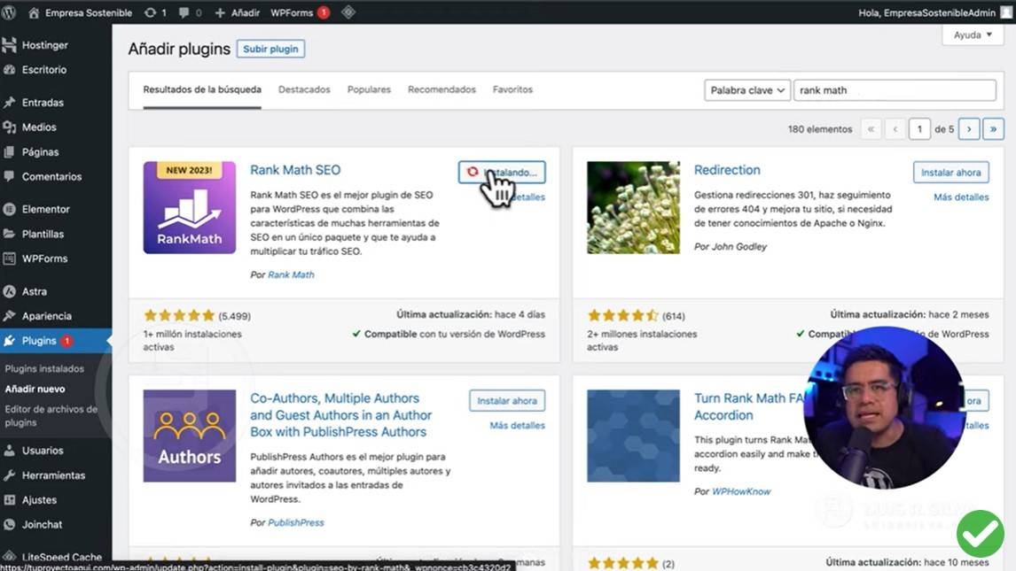This screenshot has height=571, width=1016.
Task: Open the WordPress logo menu
Action: tap(9, 12)
